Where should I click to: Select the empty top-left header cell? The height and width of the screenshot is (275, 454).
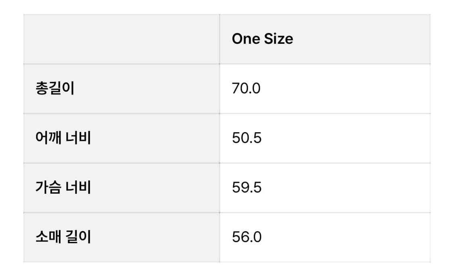click(x=121, y=39)
